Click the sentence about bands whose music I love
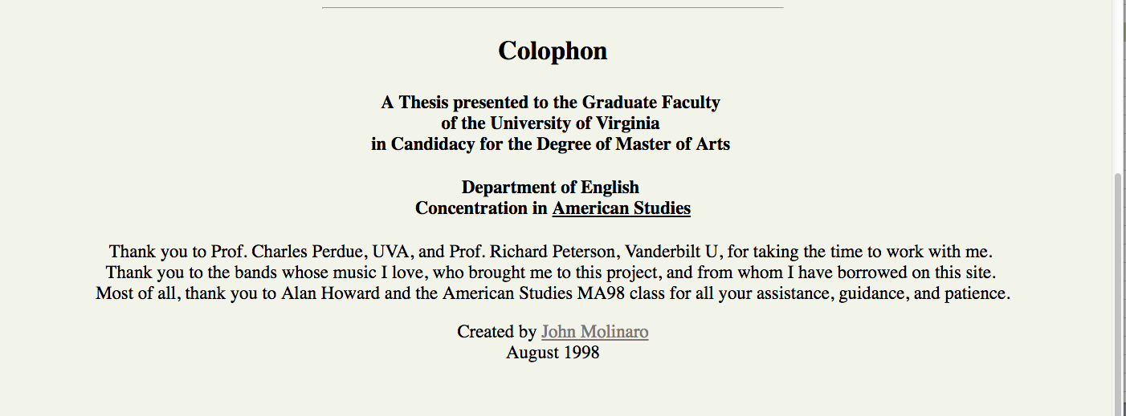This screenshot has height=416, width=1126. [x=551, y=273]
